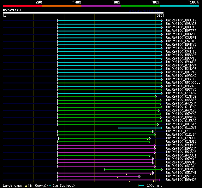202x188 pixels.
Task: Click the orange ~40% identity legend segment
Action: 62,6
